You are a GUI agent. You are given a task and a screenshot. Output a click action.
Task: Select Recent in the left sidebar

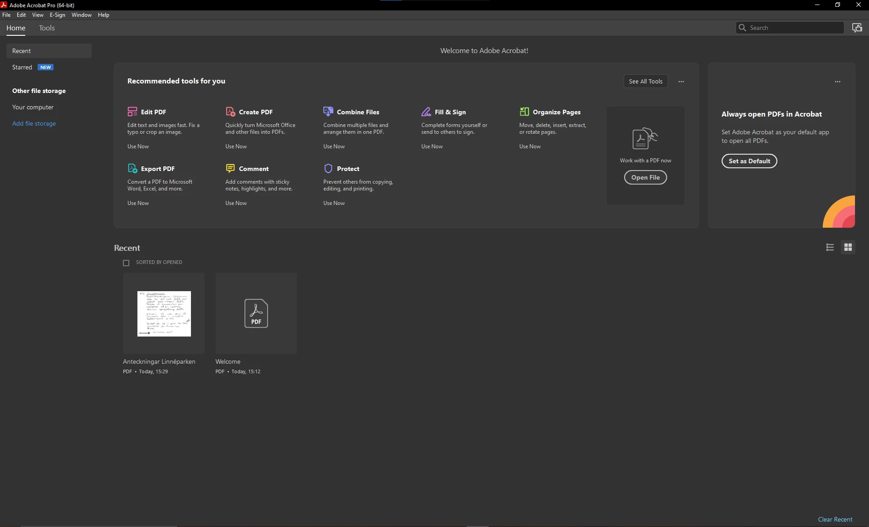click(49, 51)
